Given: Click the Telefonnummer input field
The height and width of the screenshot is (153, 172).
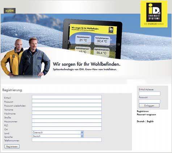Looking at the screenshot, I should (67, 140).
